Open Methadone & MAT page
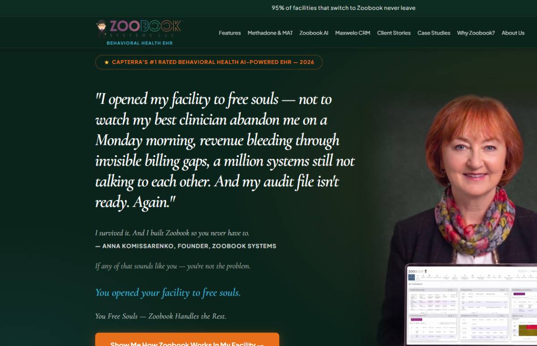Viewport: 537px width, 346px height. 270,33
